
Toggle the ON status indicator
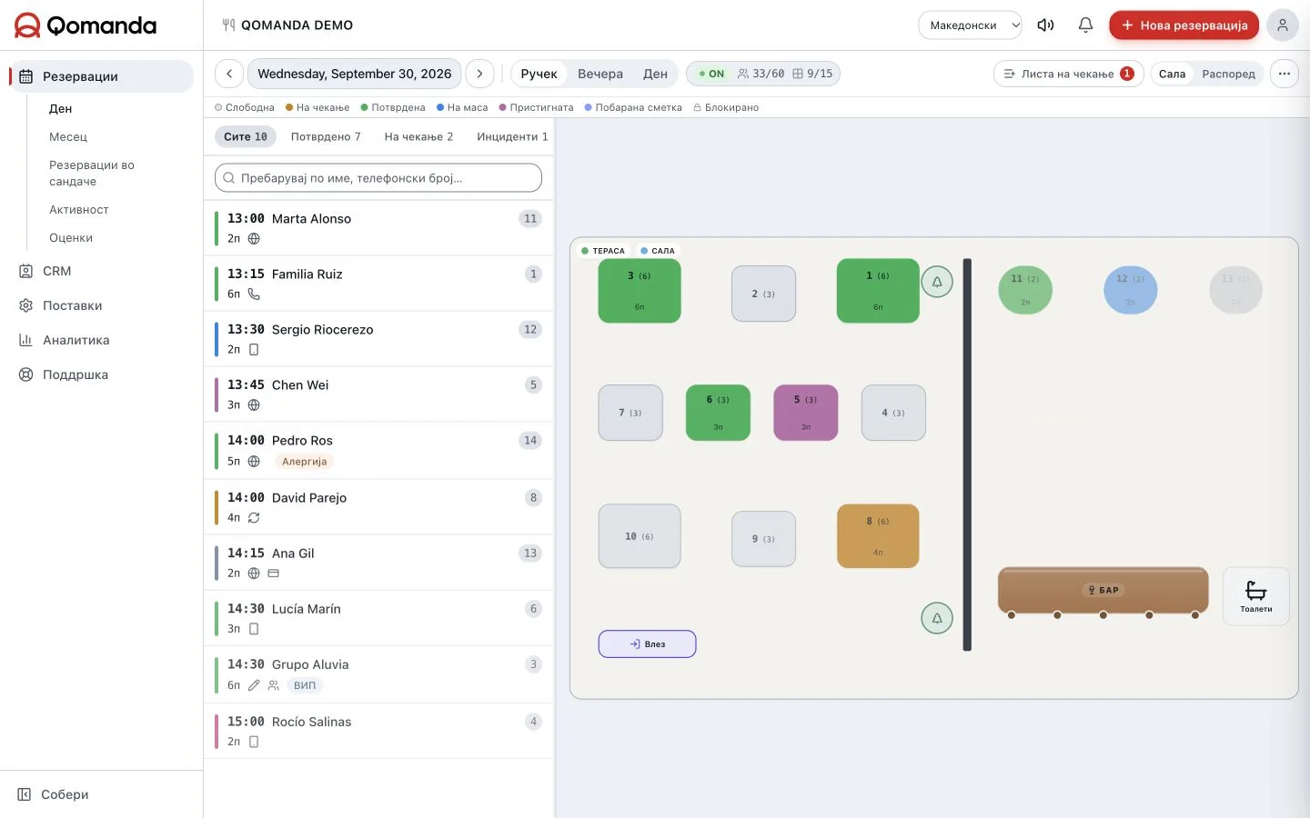coord(711,74)
